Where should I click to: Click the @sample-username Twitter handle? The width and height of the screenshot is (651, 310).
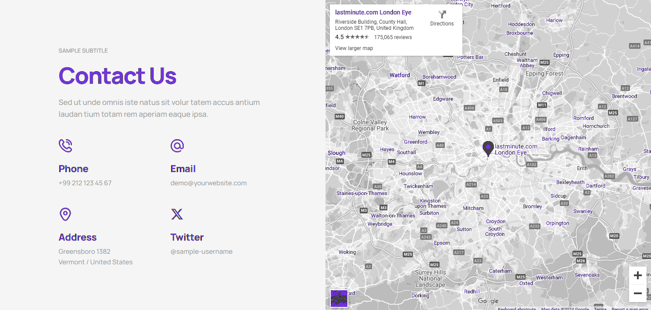[x=201, y=252]
